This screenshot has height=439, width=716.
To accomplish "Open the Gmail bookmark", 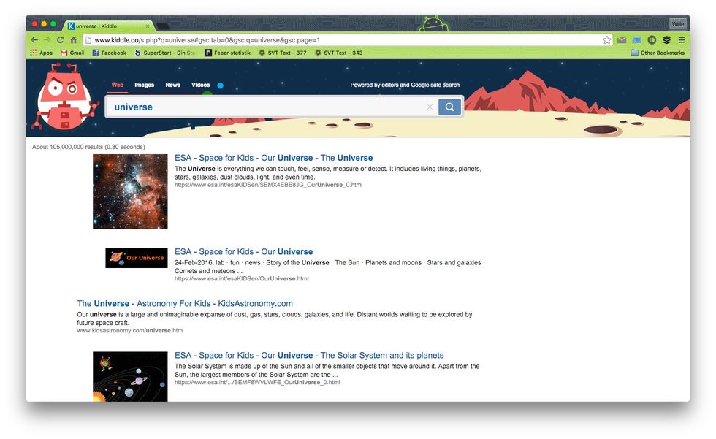I will 72,53.
